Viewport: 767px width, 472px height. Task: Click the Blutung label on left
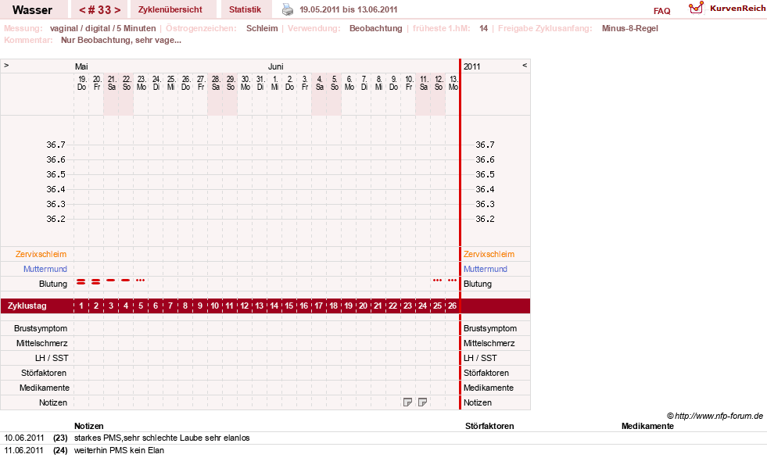pos(53,284)
